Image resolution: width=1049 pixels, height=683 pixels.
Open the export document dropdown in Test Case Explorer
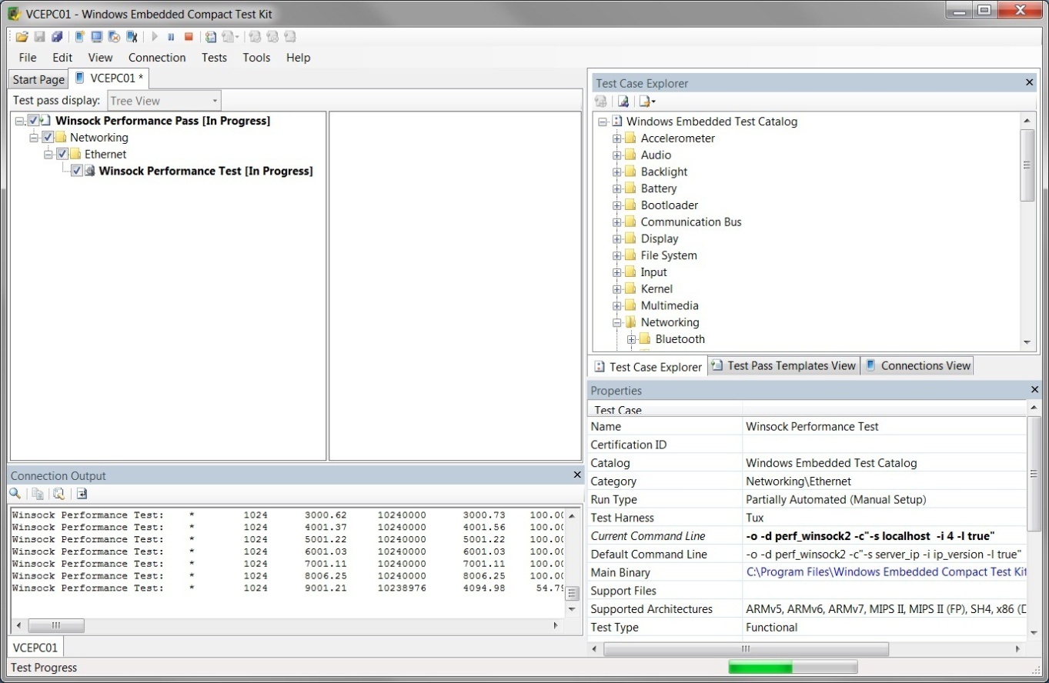[x=647, y=101]
